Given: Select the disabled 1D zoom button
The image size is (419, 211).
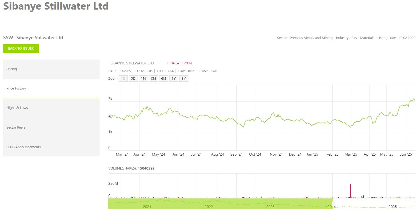Looking at the screenshot, I should click(123, 79).
